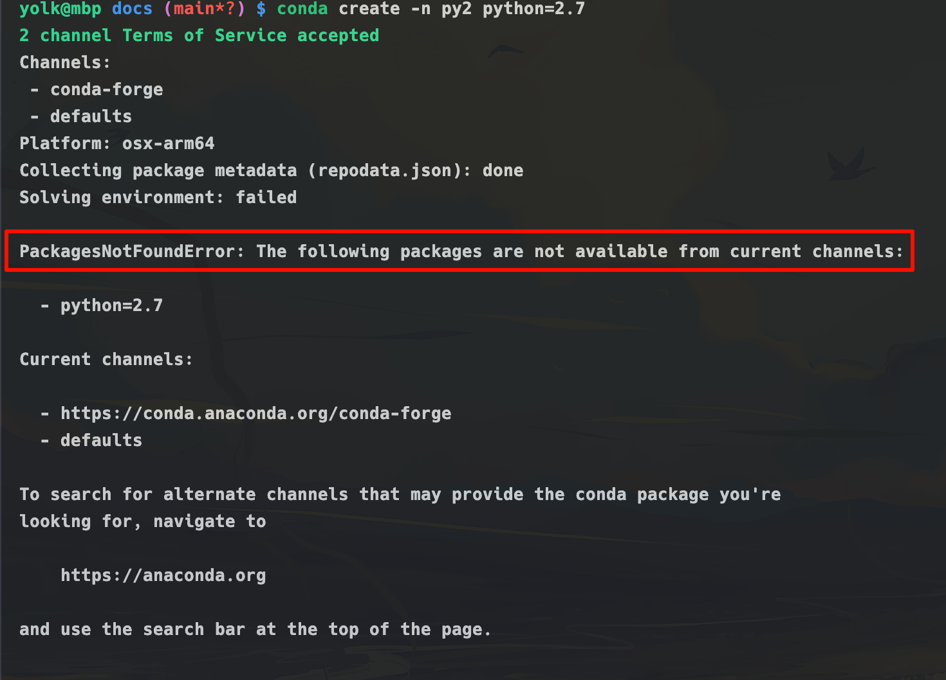The image size is (946, 680).
Task: Open the conda.anaconda.org/conda-forge channel URL
Action: click(255, 413)
